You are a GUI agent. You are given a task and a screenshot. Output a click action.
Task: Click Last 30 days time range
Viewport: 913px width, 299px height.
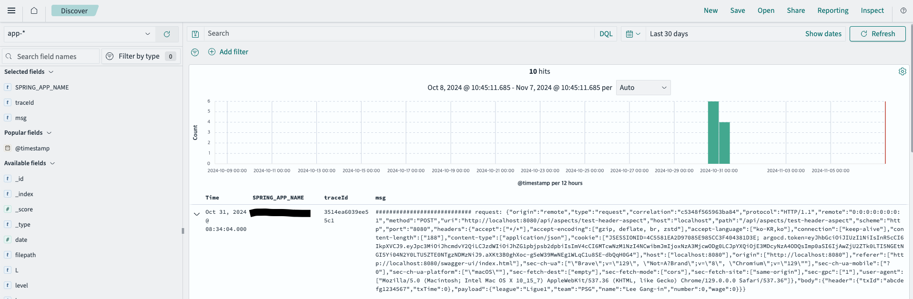pos(669,34)
